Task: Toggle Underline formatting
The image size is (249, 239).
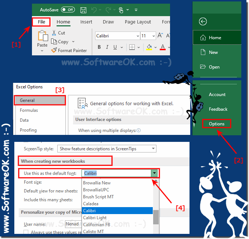Action: click(x=115, y=47)
